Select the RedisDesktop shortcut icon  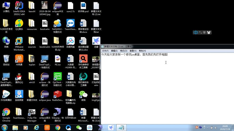[x=58, y=96]
